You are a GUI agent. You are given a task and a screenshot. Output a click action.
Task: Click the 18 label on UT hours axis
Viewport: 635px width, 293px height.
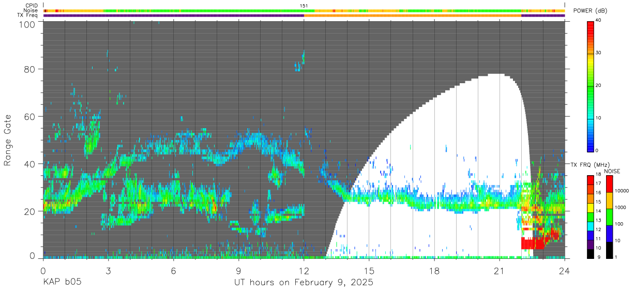[x=434, y=271]
